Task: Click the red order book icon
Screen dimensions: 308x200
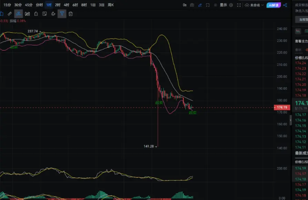Action: pos(298,31)
